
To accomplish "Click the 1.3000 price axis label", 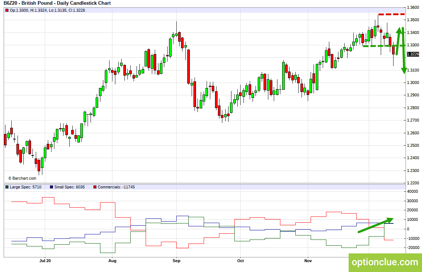I will point(413,83).
